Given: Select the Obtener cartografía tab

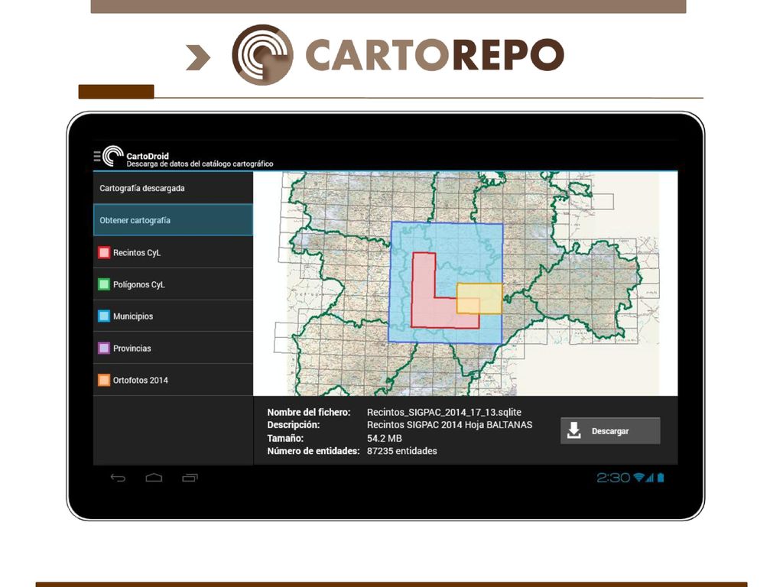Looking at the screenshot, I should click(174, 220).
